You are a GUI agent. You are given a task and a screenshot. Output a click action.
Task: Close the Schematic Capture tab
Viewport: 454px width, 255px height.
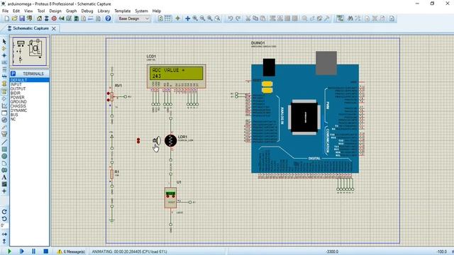coord(54,28)
